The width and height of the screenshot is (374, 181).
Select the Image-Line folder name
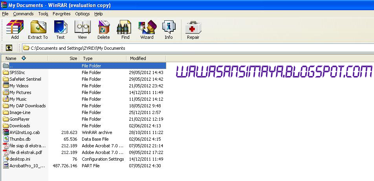click(20, 112)
